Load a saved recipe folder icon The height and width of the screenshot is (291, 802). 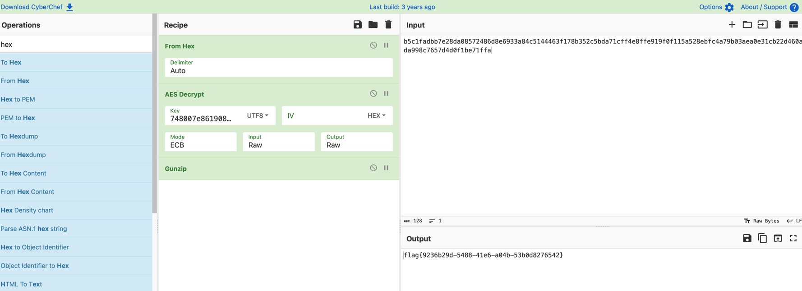[373, 25]
